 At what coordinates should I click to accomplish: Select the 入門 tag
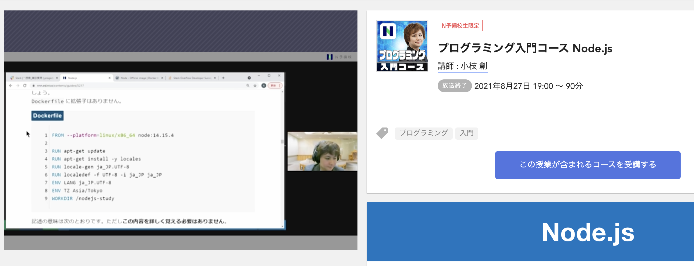click(x=466, y=133)
